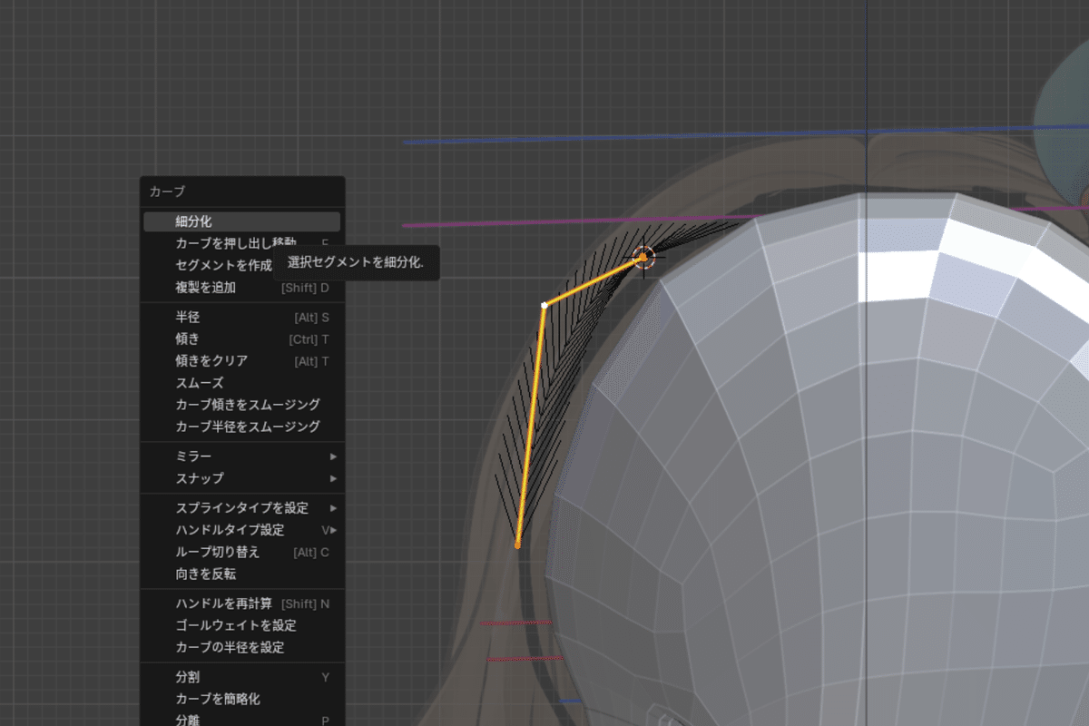Select カーブを押し出し移動 menu entry
1089x726 pixels.
[241, 243]
